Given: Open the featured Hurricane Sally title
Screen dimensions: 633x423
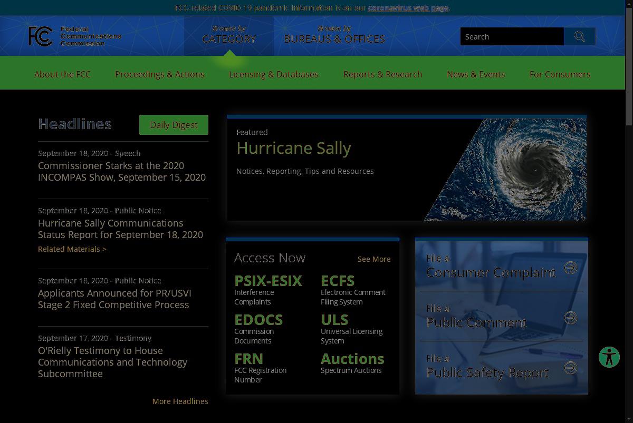Looking at the screenshot, I should coord(294,148).
